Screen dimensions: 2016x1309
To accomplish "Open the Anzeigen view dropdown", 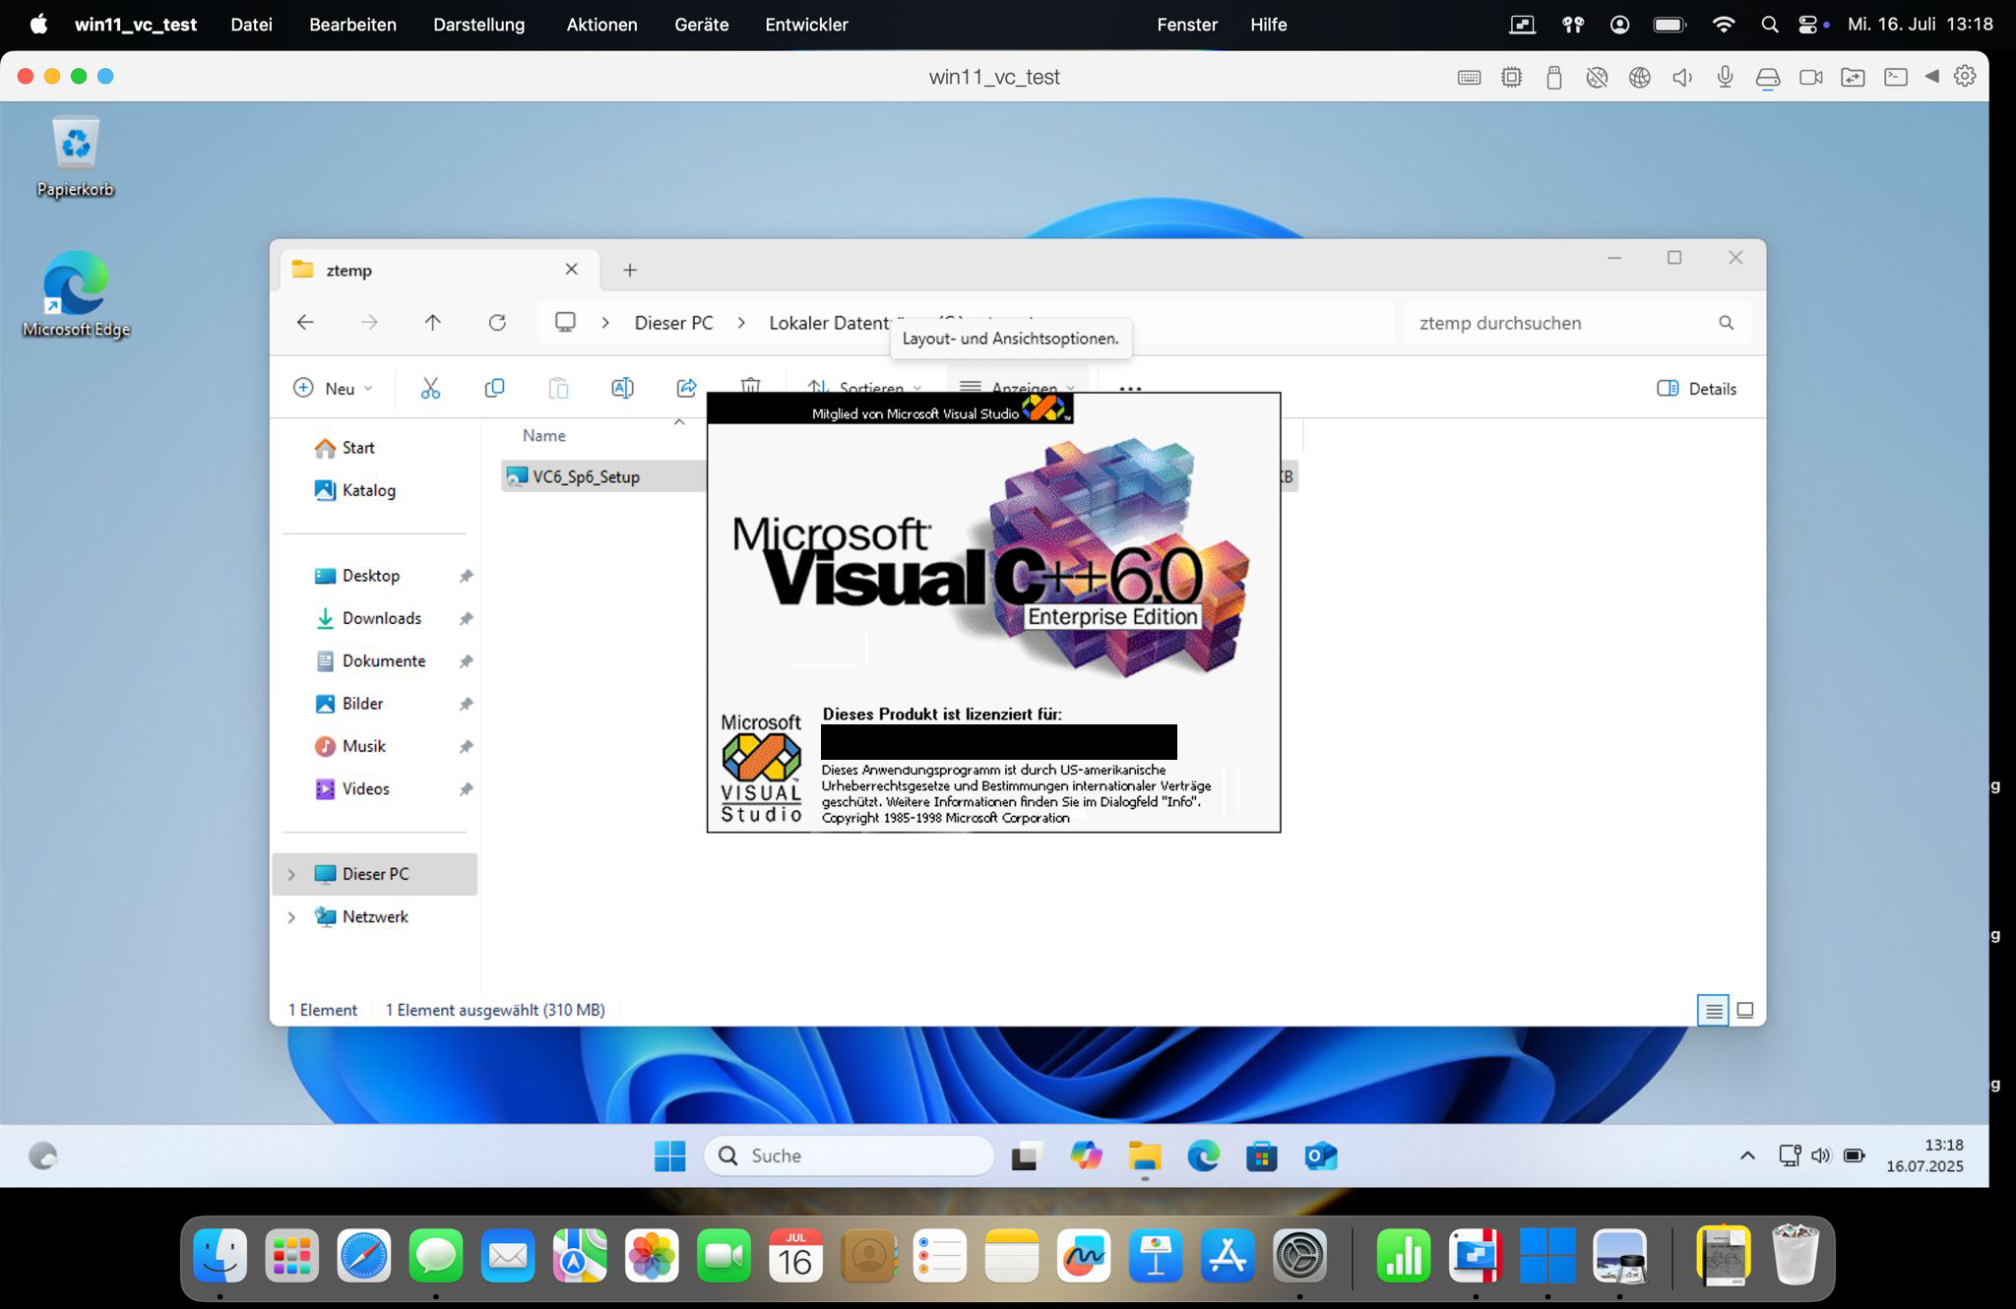I will (x=1018, y=388).
